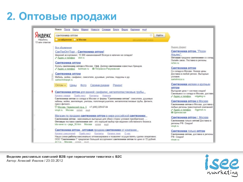This screenshot has height=182, width=243.
Task: Select the Фото filter
Action: (83, 85)
